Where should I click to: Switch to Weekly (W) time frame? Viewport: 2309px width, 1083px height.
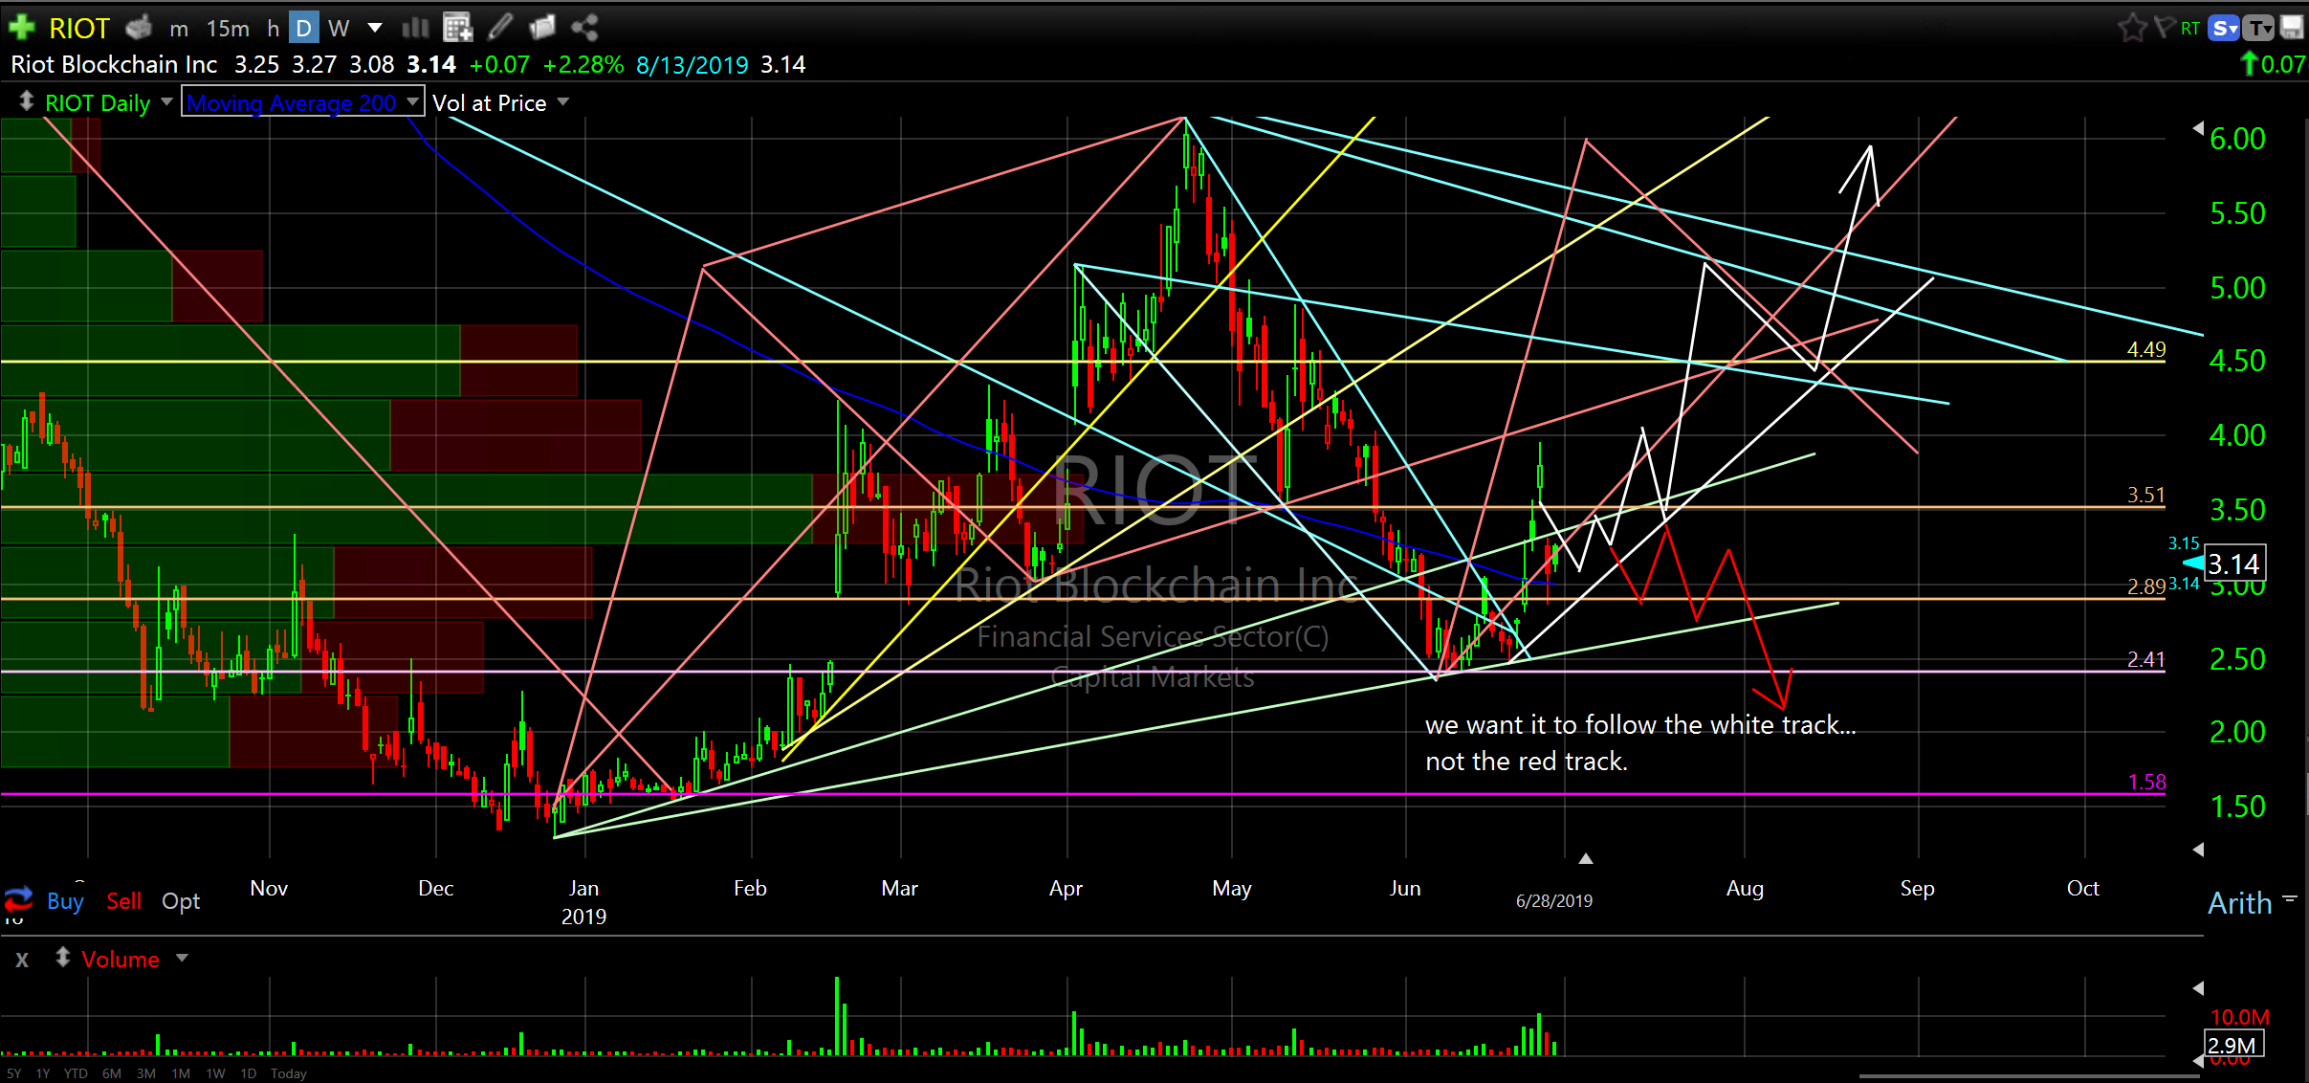tap(338, 28)
